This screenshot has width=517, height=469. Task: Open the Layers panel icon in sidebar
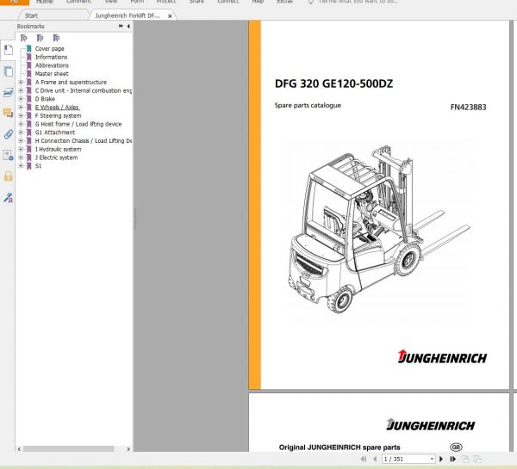point(9,93)
